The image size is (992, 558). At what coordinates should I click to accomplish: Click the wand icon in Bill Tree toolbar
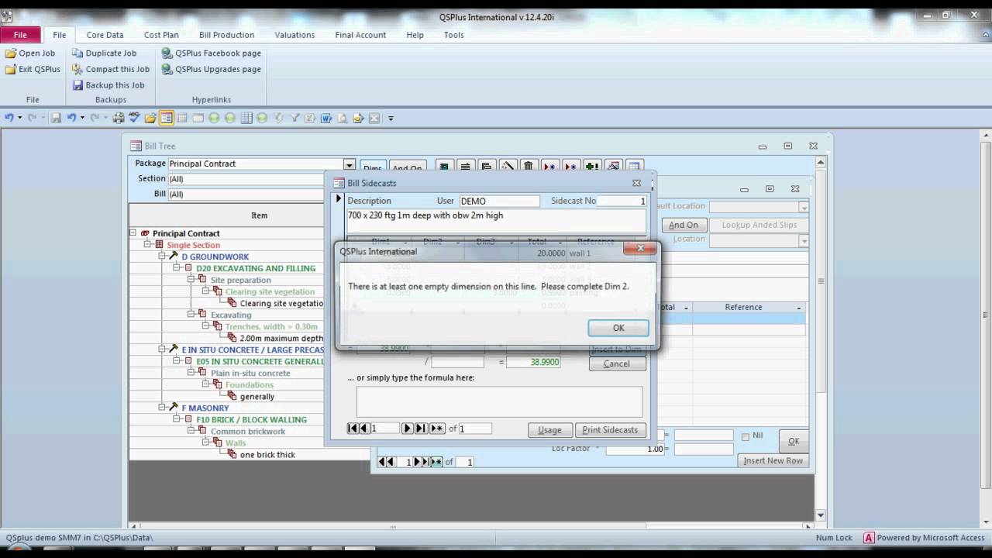(x=508, y=167)
